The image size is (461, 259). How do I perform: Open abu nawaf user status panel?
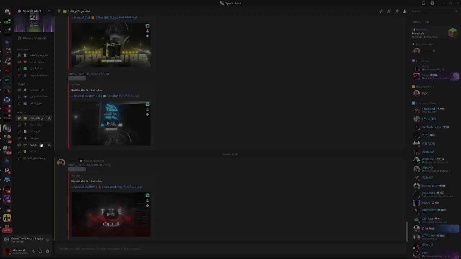pyautogui.click(x=16, y=251)
